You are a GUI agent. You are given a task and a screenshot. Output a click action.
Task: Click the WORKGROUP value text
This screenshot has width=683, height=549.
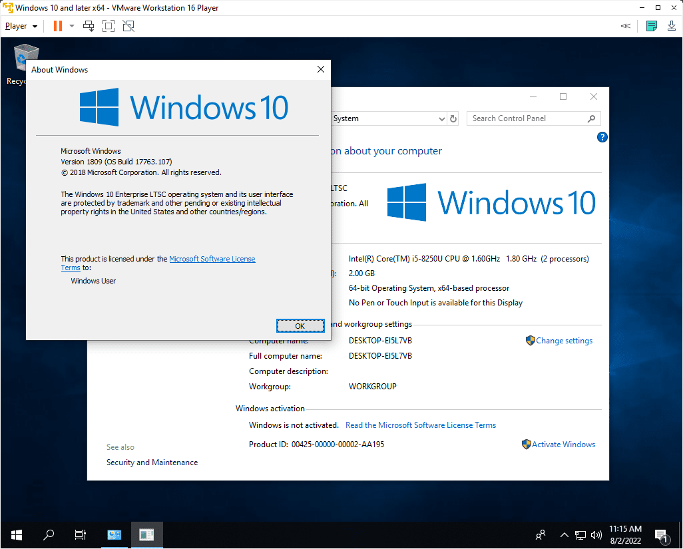point(373,386)
